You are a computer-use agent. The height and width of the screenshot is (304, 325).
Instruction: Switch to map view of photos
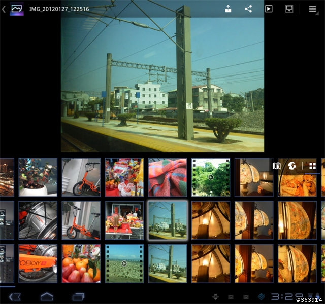(277, 166)
